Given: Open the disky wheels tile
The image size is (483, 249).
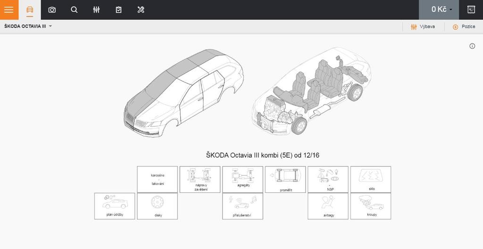Looking at the screenshot, I should (158, 206).
